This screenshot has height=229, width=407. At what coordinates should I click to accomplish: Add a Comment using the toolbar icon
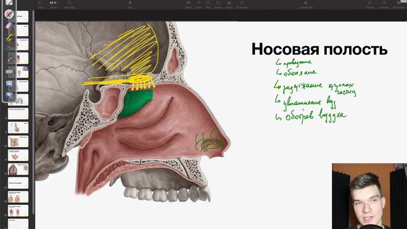click(242, 4)
